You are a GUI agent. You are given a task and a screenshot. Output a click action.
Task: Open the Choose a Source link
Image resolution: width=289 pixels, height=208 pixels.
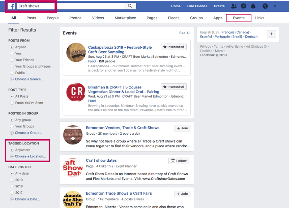tap(29, 79)
